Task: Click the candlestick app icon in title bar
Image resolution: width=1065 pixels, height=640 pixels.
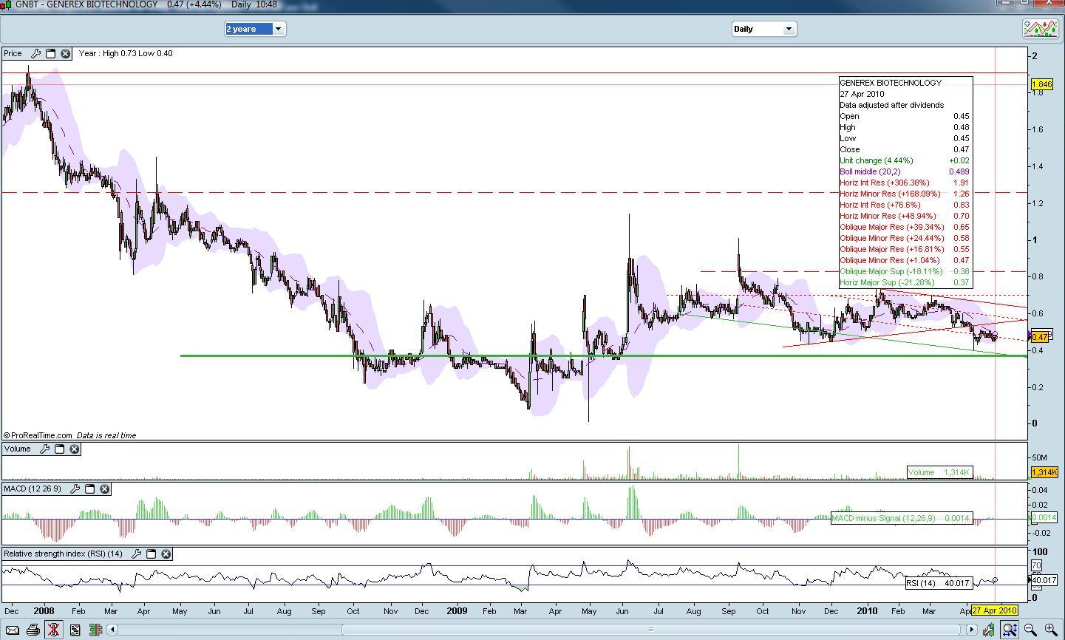Action: tap(5, 4)
